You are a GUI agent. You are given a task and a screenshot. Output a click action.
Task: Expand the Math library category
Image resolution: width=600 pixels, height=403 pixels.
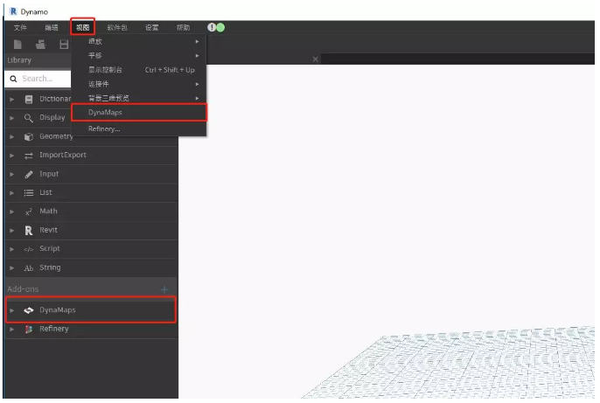pyautogui.click(x=12, y=212)
